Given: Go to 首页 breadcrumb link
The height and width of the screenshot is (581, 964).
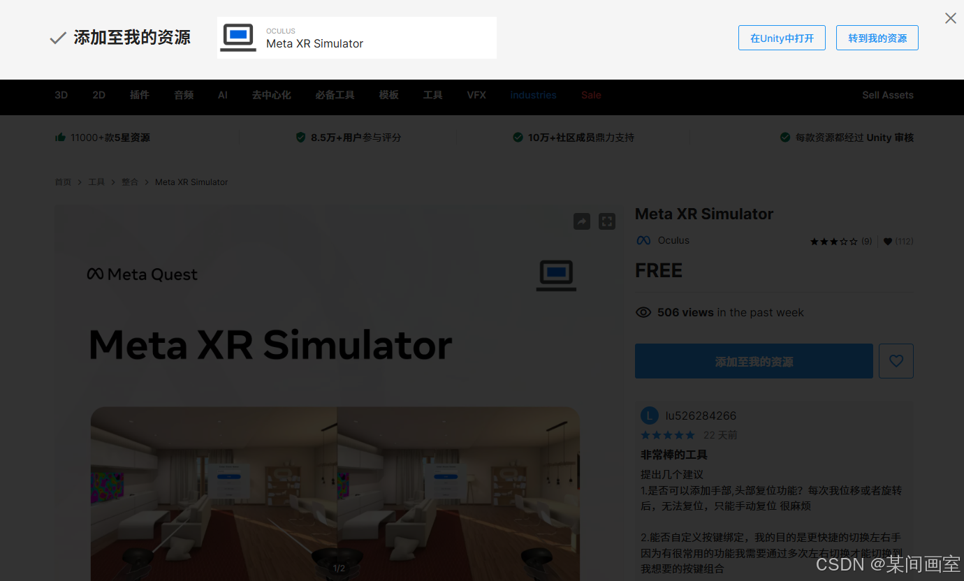Looking at the screenshot, I should [63, 182].
